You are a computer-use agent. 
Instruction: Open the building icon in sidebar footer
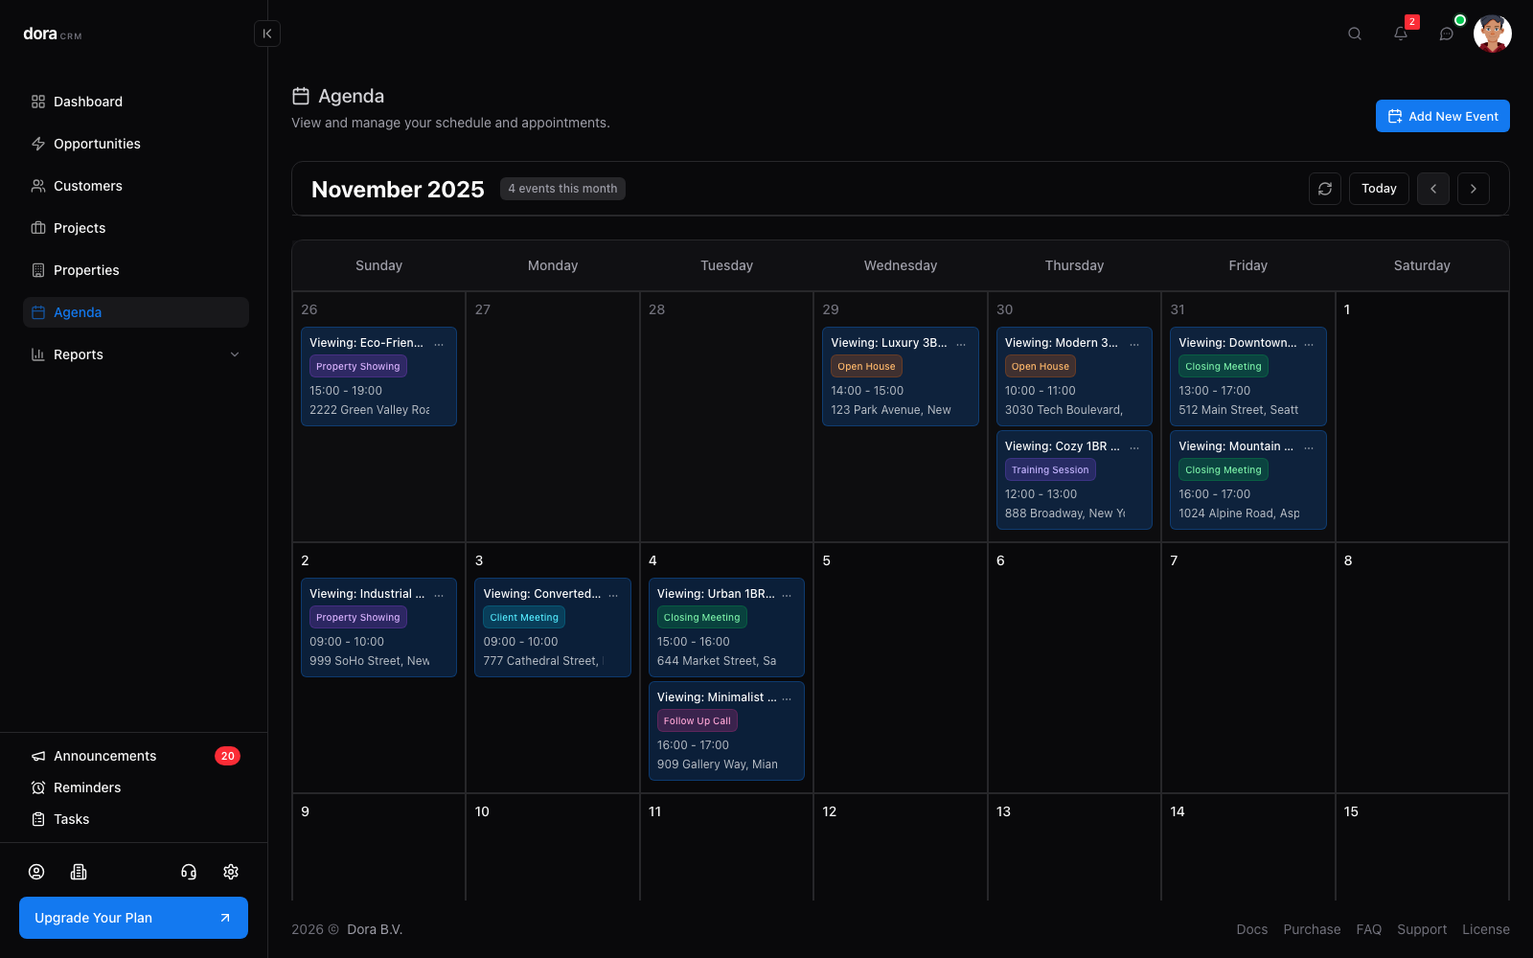coord(79,872)
